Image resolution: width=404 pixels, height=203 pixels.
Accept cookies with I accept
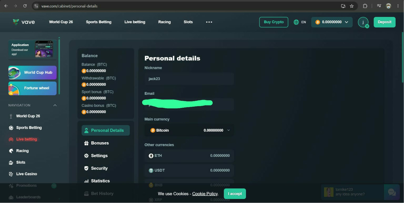235,194
